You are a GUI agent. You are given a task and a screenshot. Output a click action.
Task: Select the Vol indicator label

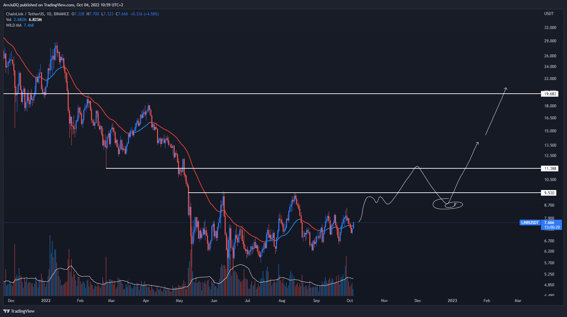(9, 20)
